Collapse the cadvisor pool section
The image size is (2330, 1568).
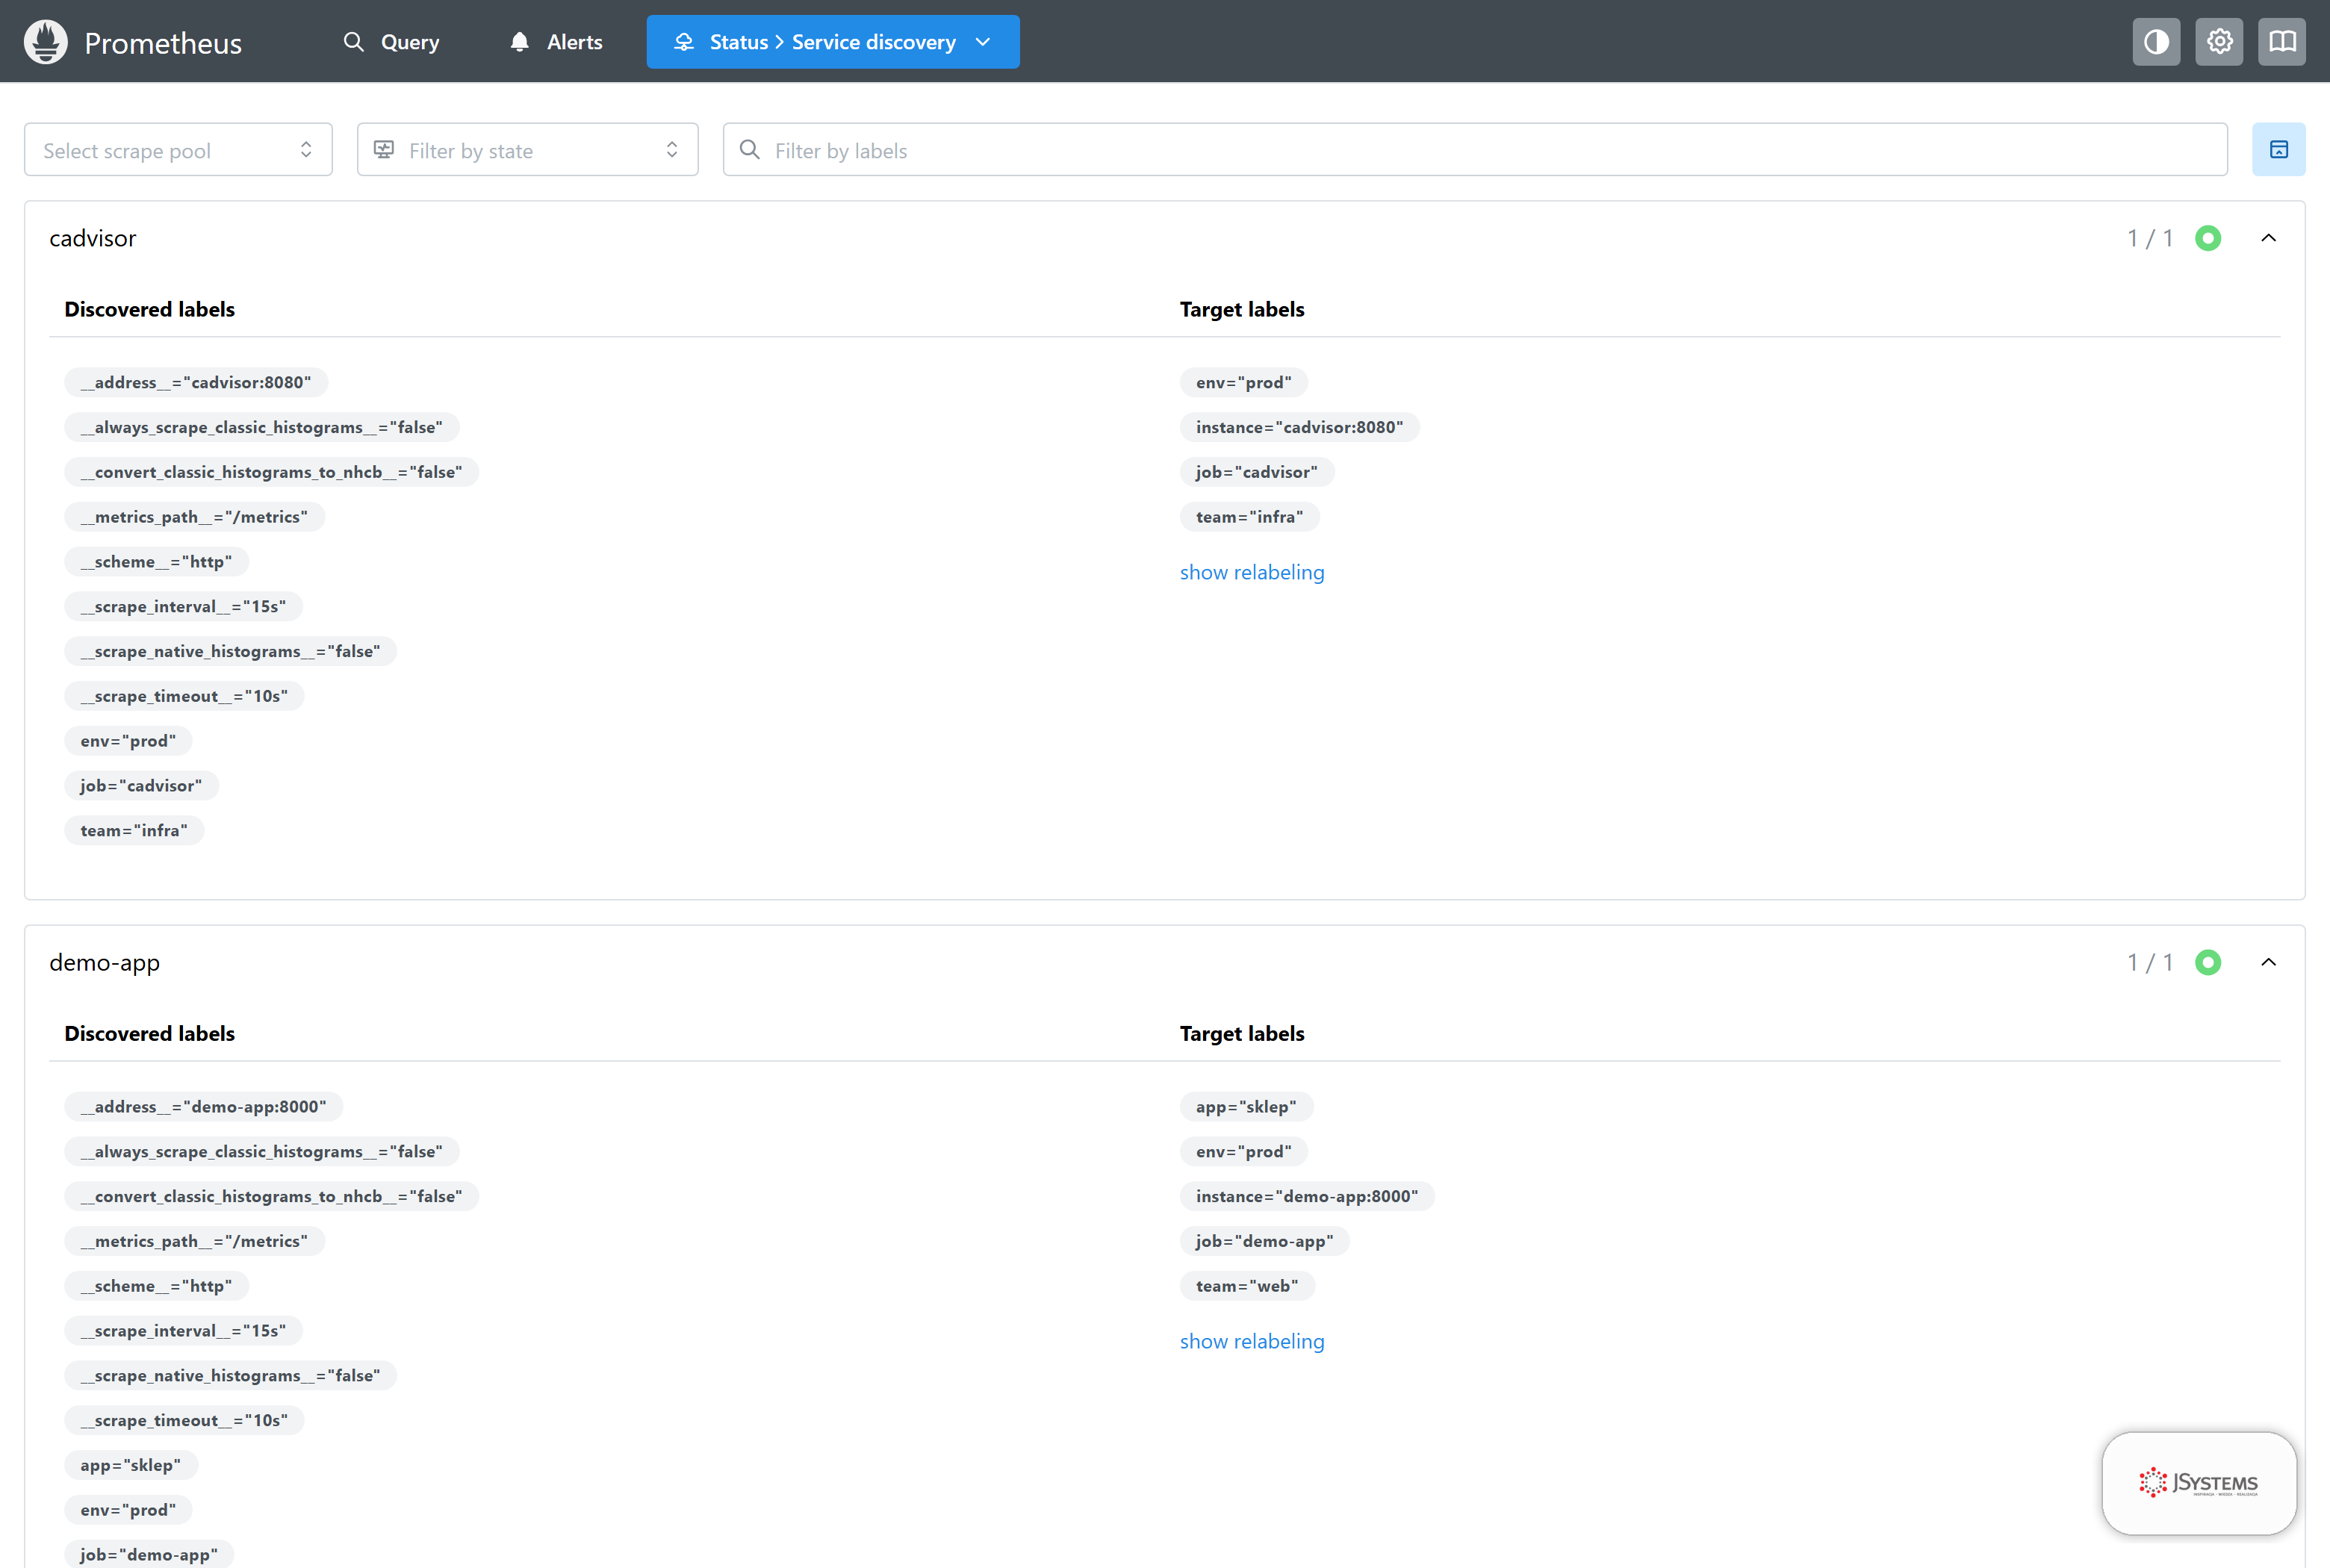point(2269,238)
